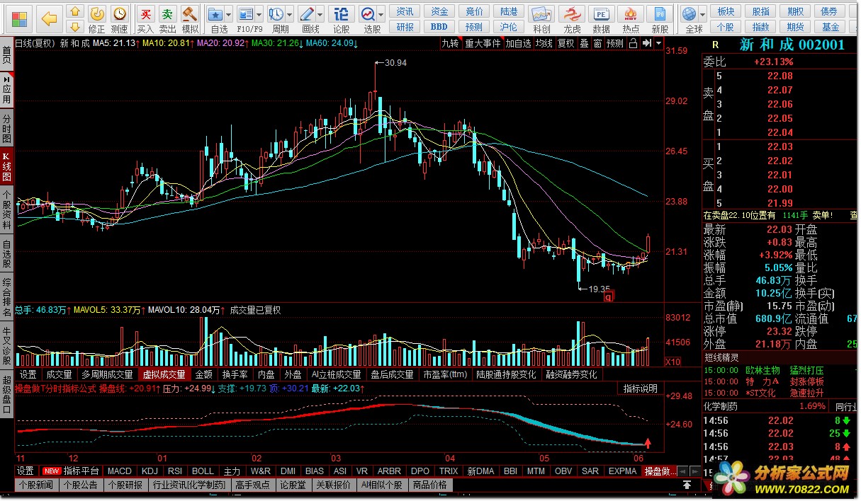
Task: Open the 数据 PE icon
Action: (x=602, y=19)
